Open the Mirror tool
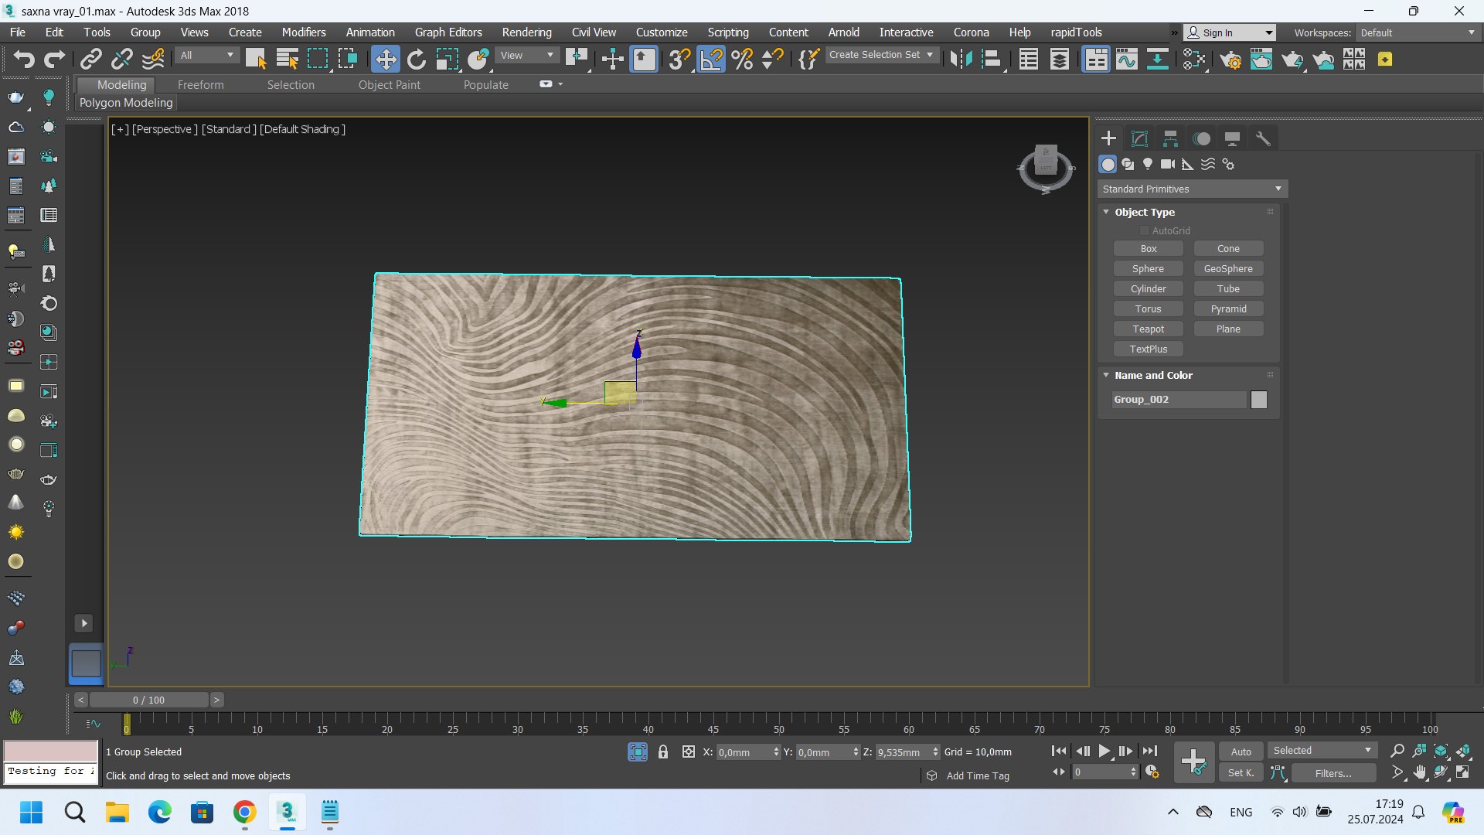This screenshot has height=835, width=1484. [961, 60]
